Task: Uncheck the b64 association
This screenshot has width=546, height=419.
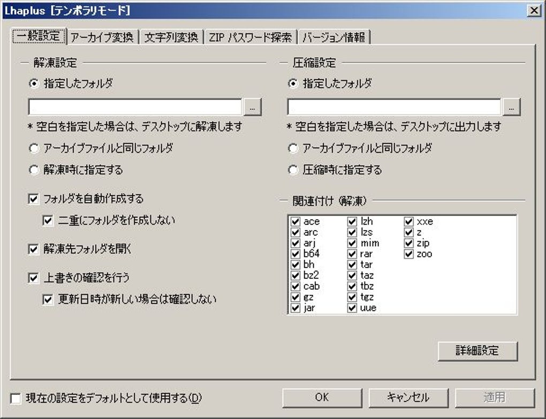Action: [x=295, y=254]
